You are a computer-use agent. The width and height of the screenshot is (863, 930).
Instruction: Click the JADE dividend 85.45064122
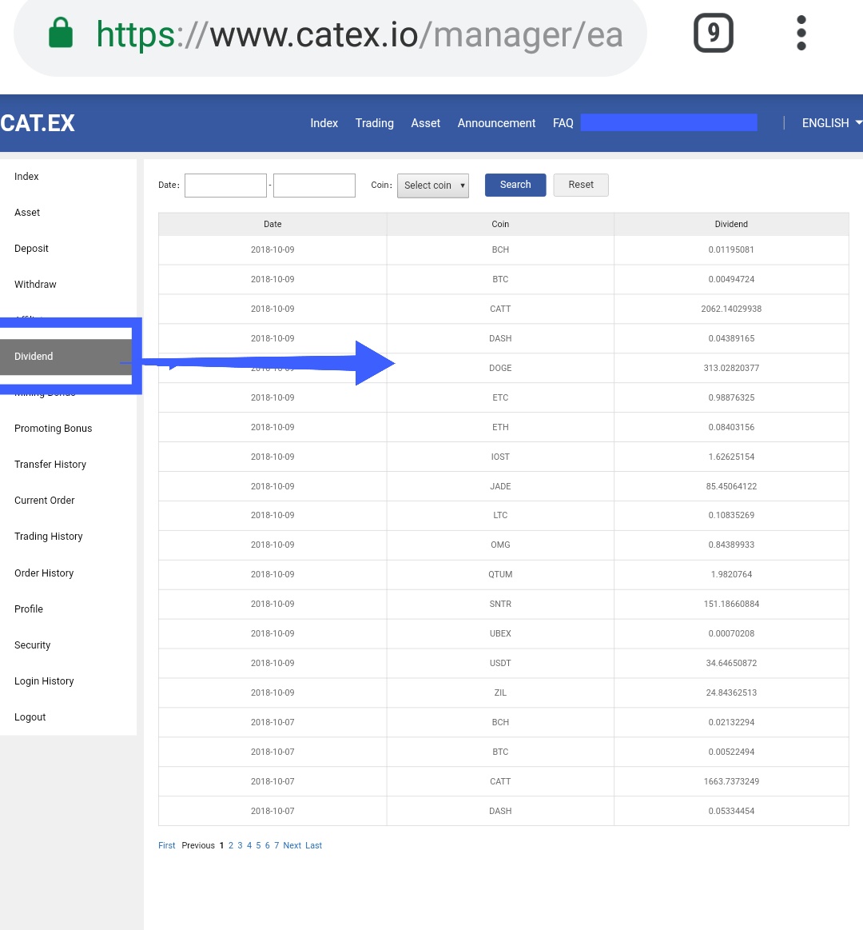click(731, 487)
